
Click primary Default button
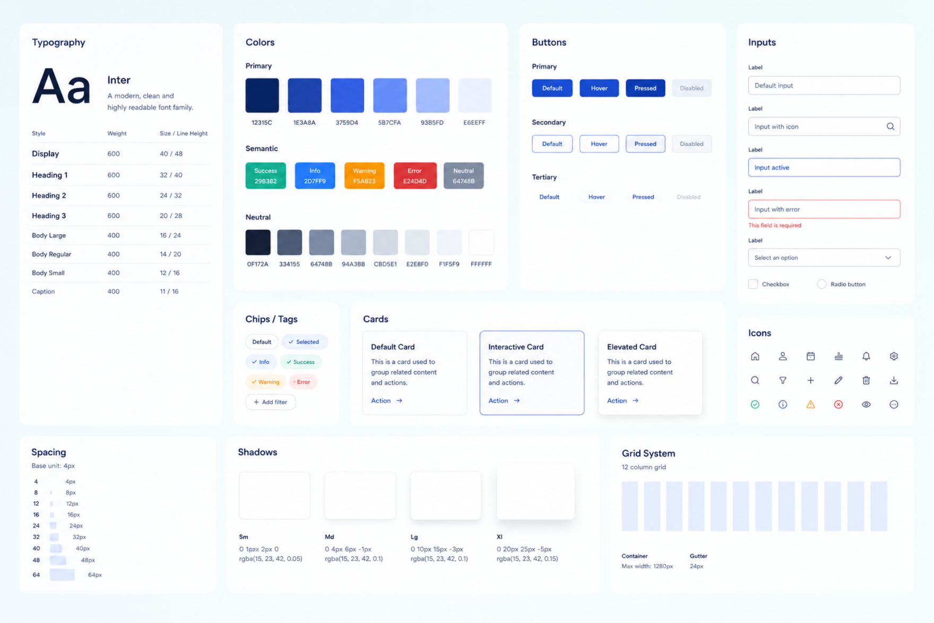(x=552, y=88)
